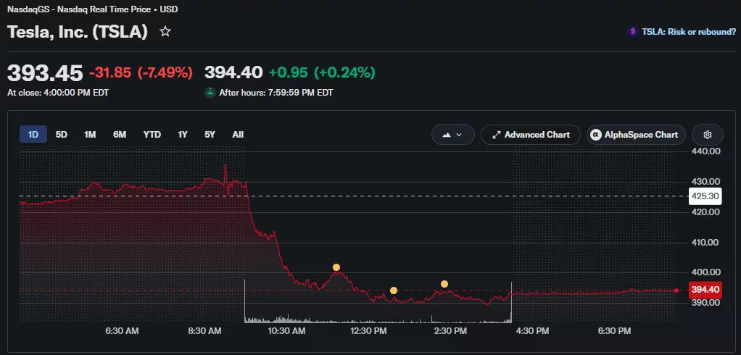
Task: Click the 390.00 y-axis label
Action: tap(704, 303)
